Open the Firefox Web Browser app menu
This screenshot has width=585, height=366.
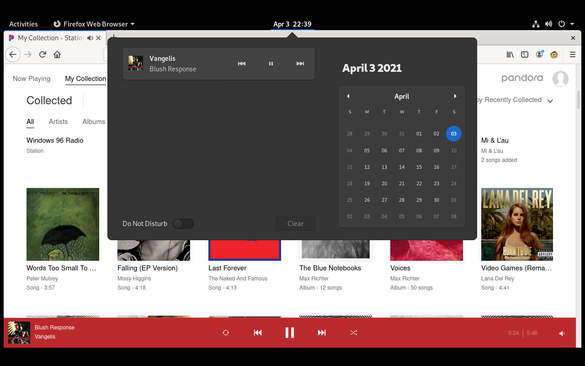tap(94, 24)
